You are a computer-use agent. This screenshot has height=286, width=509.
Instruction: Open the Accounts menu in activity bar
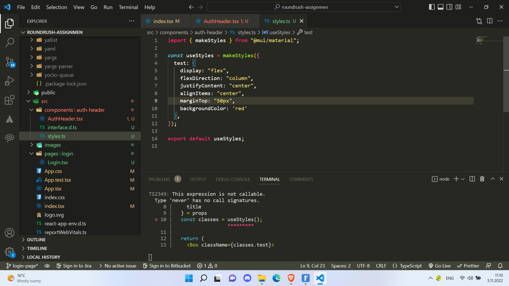click(10, 233)
